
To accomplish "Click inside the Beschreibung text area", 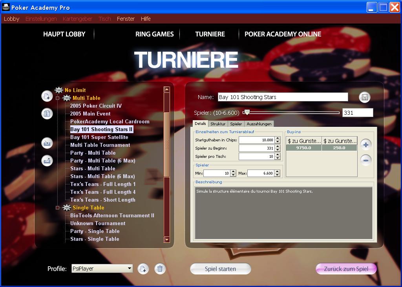I will pos(283,213).
